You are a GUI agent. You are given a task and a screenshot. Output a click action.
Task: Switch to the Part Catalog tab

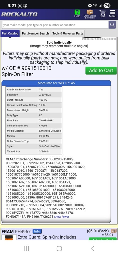pos(10,34)
